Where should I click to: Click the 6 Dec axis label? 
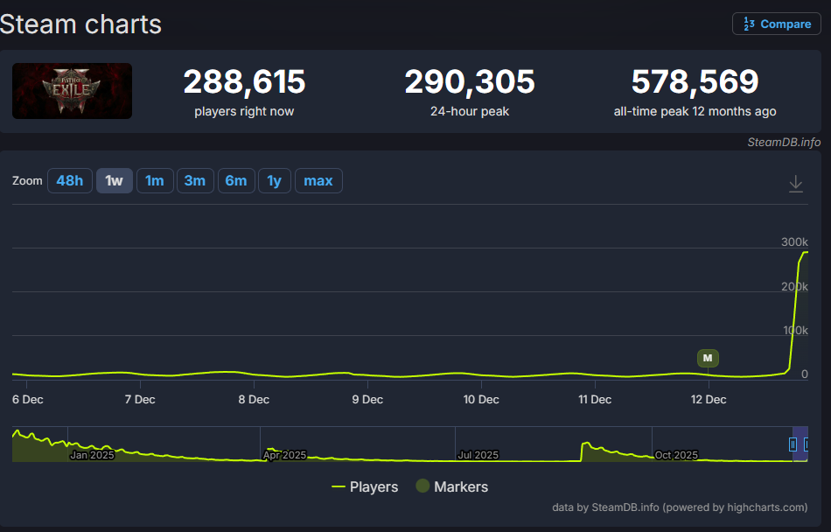[28, 400]
